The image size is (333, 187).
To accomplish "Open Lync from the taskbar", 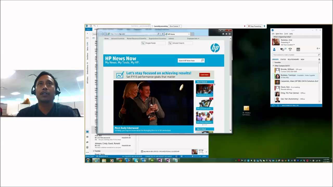I will click(x=128, y=161).
